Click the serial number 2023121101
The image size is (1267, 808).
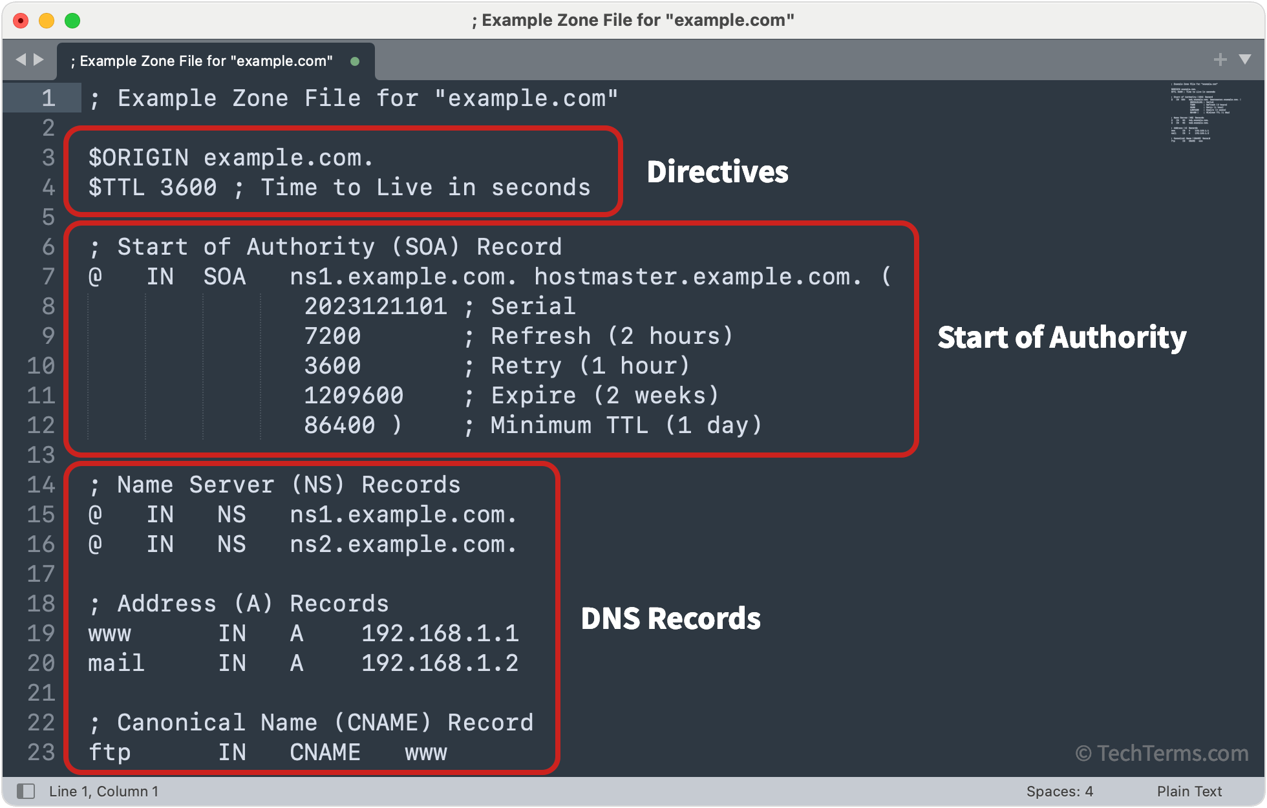(375, 306)
